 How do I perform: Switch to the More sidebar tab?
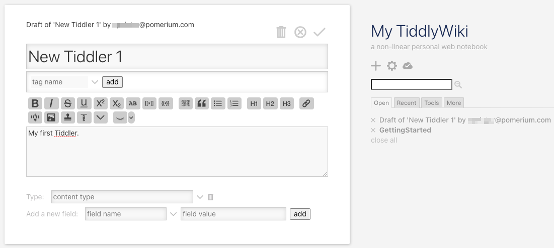click(x=454, y=103)
